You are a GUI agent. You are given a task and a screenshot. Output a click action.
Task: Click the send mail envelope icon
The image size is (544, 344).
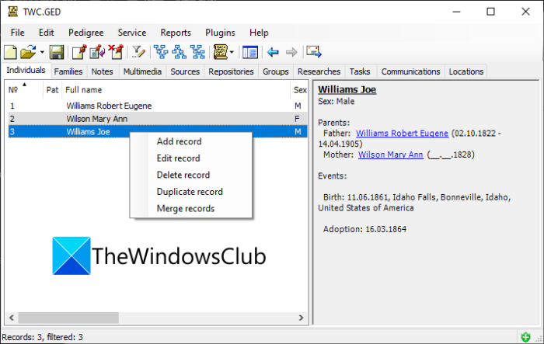[314, 52]
